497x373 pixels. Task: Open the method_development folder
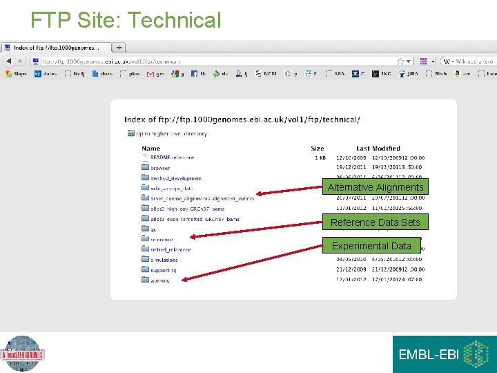pyautogui.click(x=176, y=178)
